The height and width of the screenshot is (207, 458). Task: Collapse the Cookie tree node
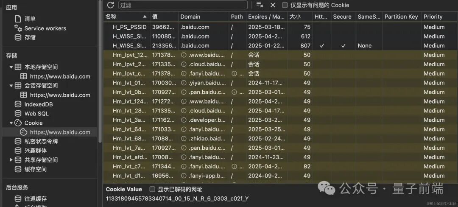coord(11,123)
